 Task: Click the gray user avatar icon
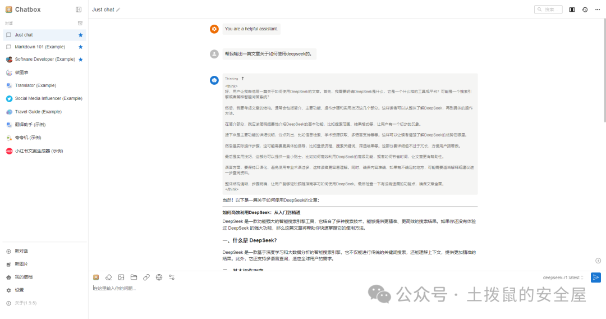tap(214, 54)
